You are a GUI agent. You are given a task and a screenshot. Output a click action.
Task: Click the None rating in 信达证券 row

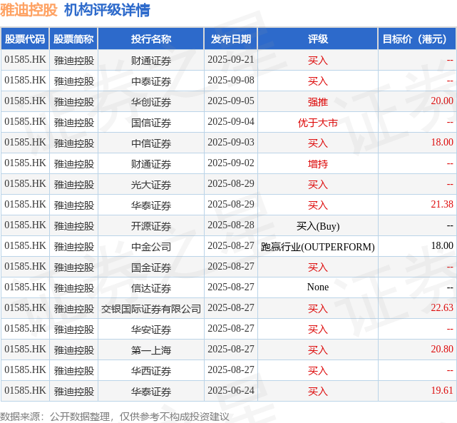pos(318,287)
